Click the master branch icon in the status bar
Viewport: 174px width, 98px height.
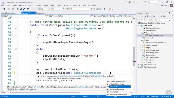click(x=163, y=96)
